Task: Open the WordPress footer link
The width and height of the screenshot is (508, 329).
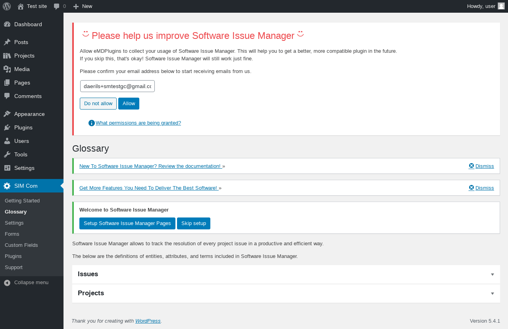Action: (x=148, y=321)
